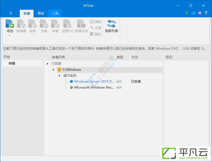Collapse the C:\Windows tree node

(53, 70)
